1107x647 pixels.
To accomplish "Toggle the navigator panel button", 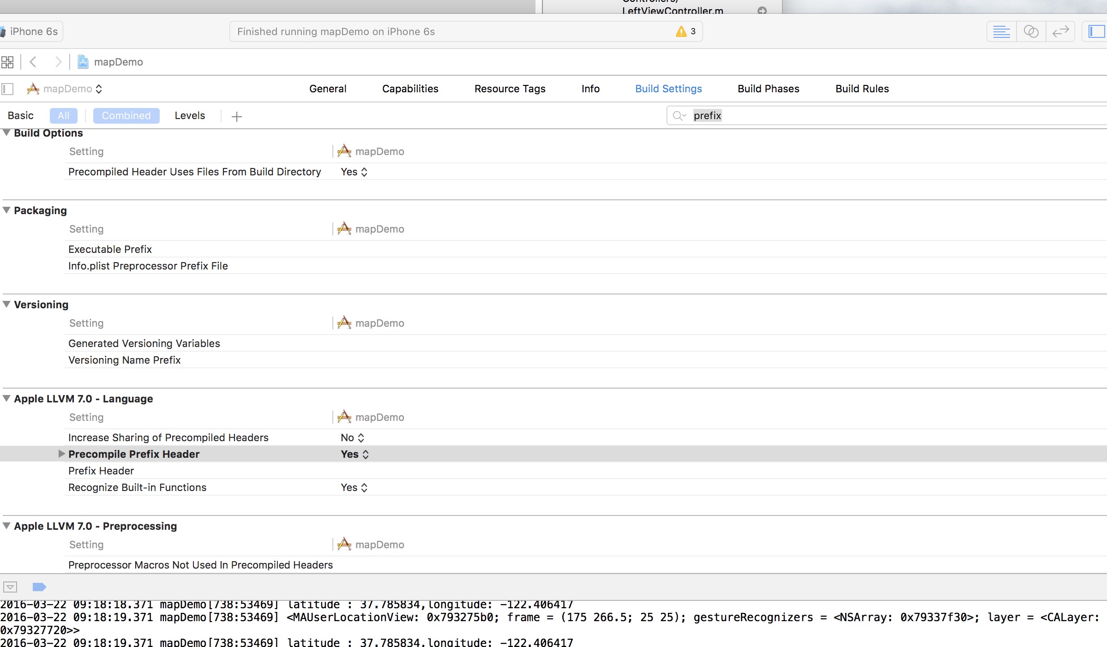I will tap(1096, 31).
